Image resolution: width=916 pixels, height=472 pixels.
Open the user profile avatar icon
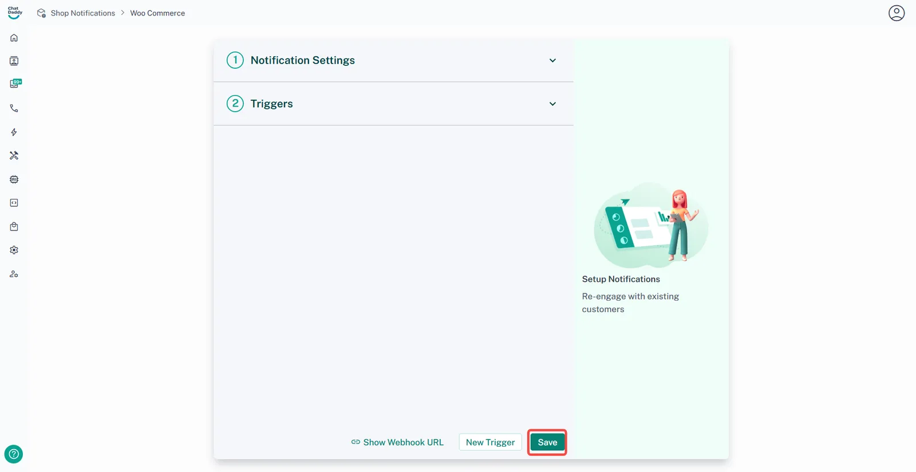pyautogui.click(x=896, y=13)
